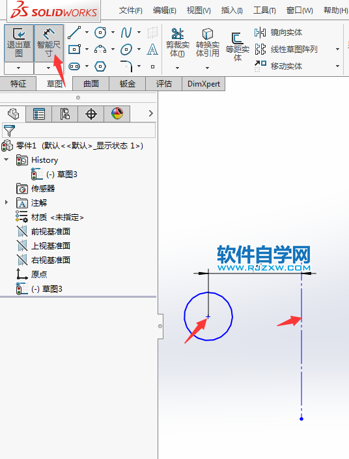Show more manager tabs chevron
Viewport: 349px width, 459px height.
point(151,113)
